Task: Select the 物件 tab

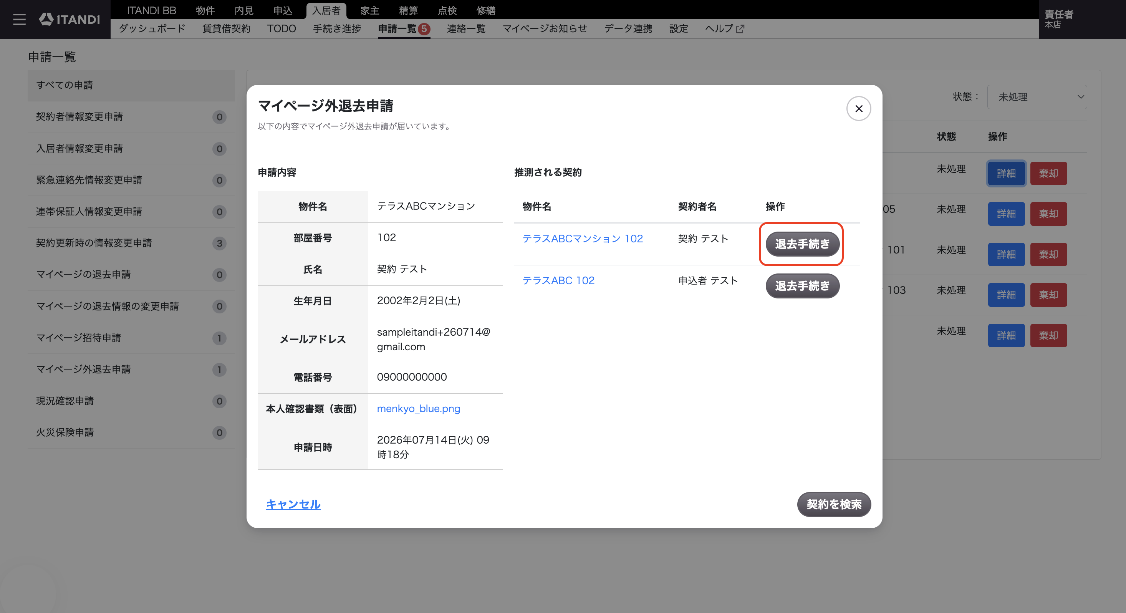Action: (x=205, y=10)
